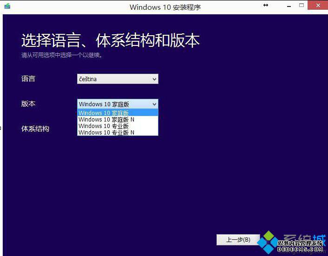Click the Windows 10 setup app icon

coord(7,6)
